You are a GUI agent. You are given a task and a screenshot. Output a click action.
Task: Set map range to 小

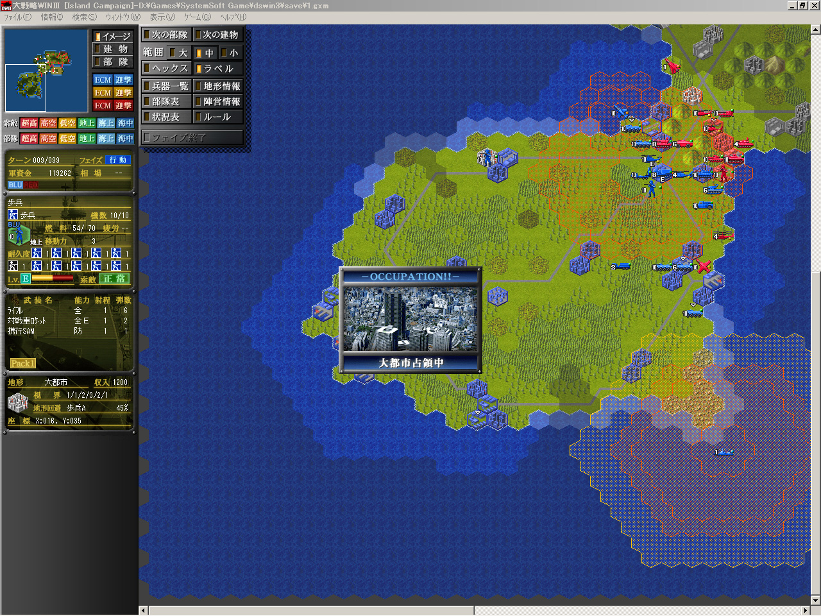tap(231, 53)
